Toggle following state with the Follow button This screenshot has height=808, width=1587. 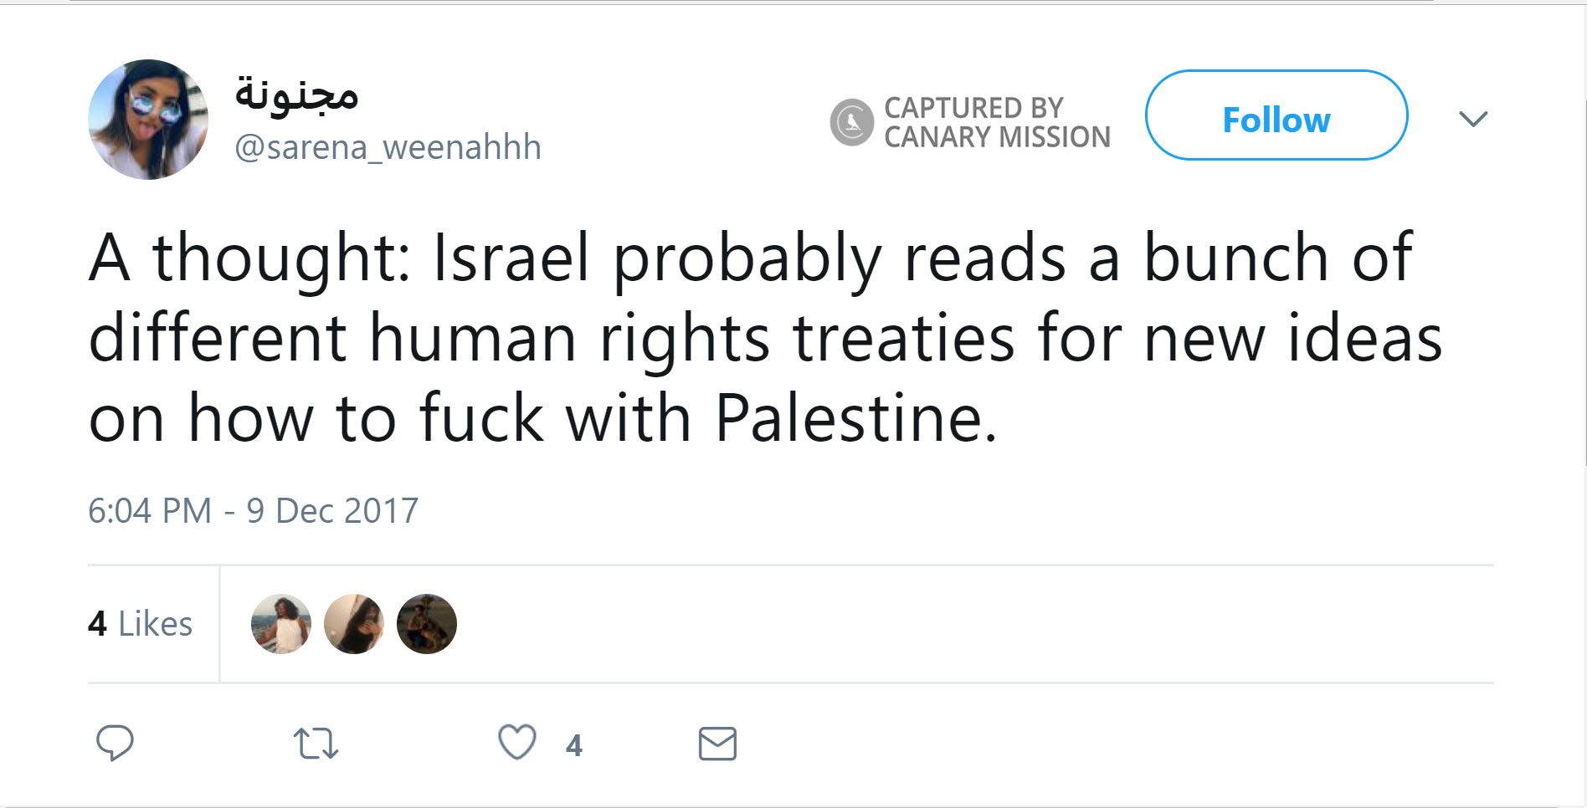click(x=1275, y=119)
